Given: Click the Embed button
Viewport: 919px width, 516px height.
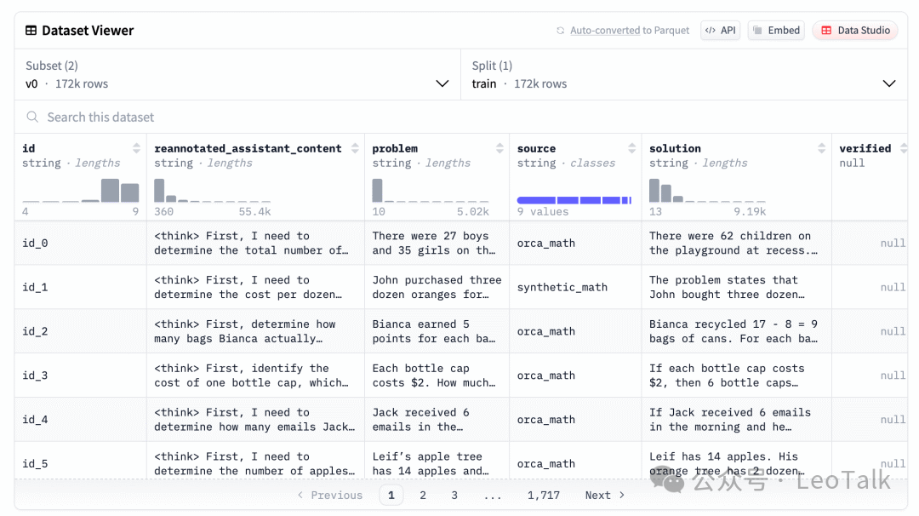Looking at the screenshot, I should [x=776, y=31].
